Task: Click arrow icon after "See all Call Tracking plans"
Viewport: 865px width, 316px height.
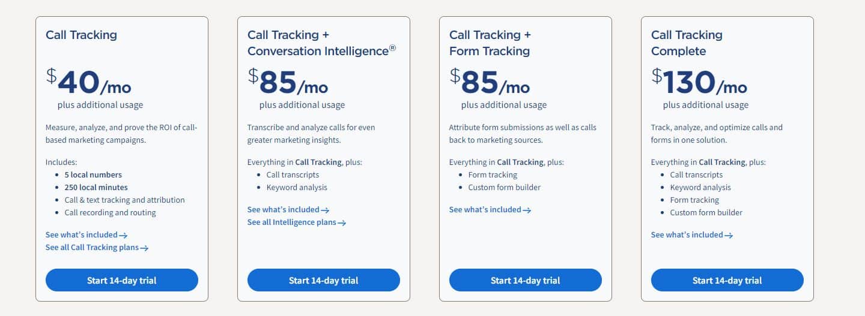Action: coord(144,248)
